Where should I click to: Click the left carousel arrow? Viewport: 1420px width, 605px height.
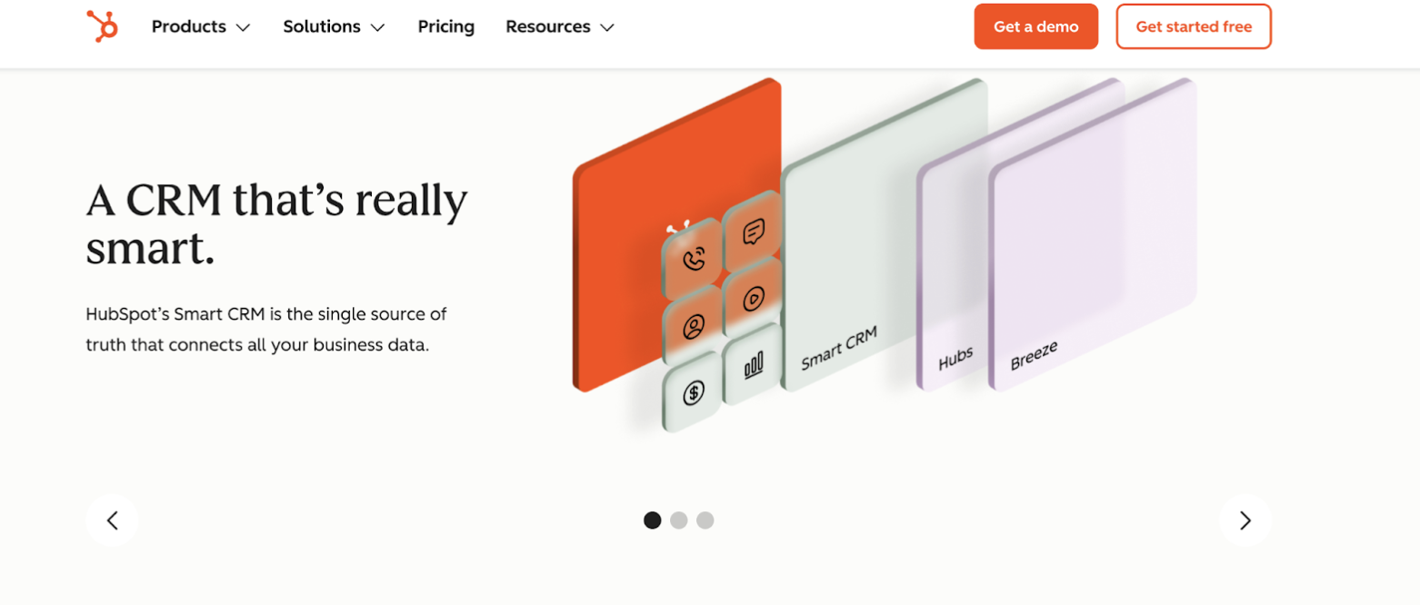(111, 521)
